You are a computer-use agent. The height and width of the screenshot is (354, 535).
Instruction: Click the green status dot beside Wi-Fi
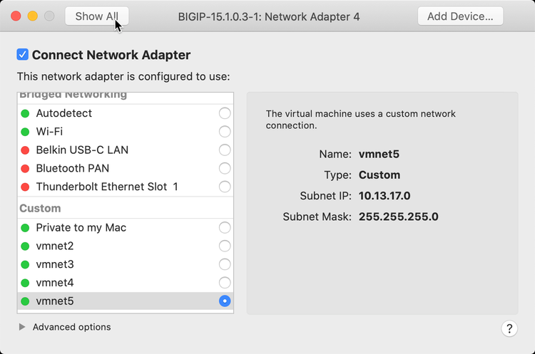pyautogui.click(x=25, y=132)
